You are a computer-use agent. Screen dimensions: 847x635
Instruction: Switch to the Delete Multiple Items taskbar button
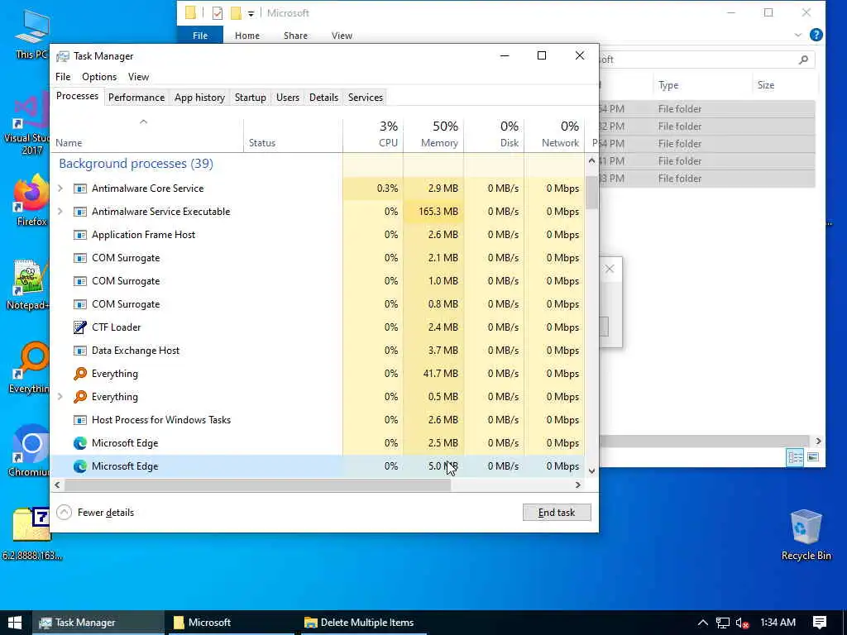tap(361, 623)
